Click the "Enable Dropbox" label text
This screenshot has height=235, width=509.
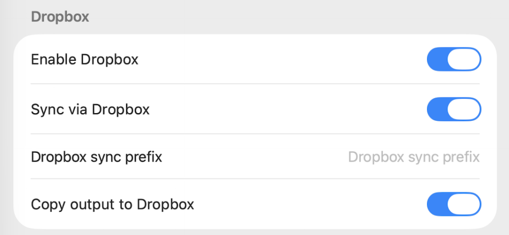pos(84,59)
